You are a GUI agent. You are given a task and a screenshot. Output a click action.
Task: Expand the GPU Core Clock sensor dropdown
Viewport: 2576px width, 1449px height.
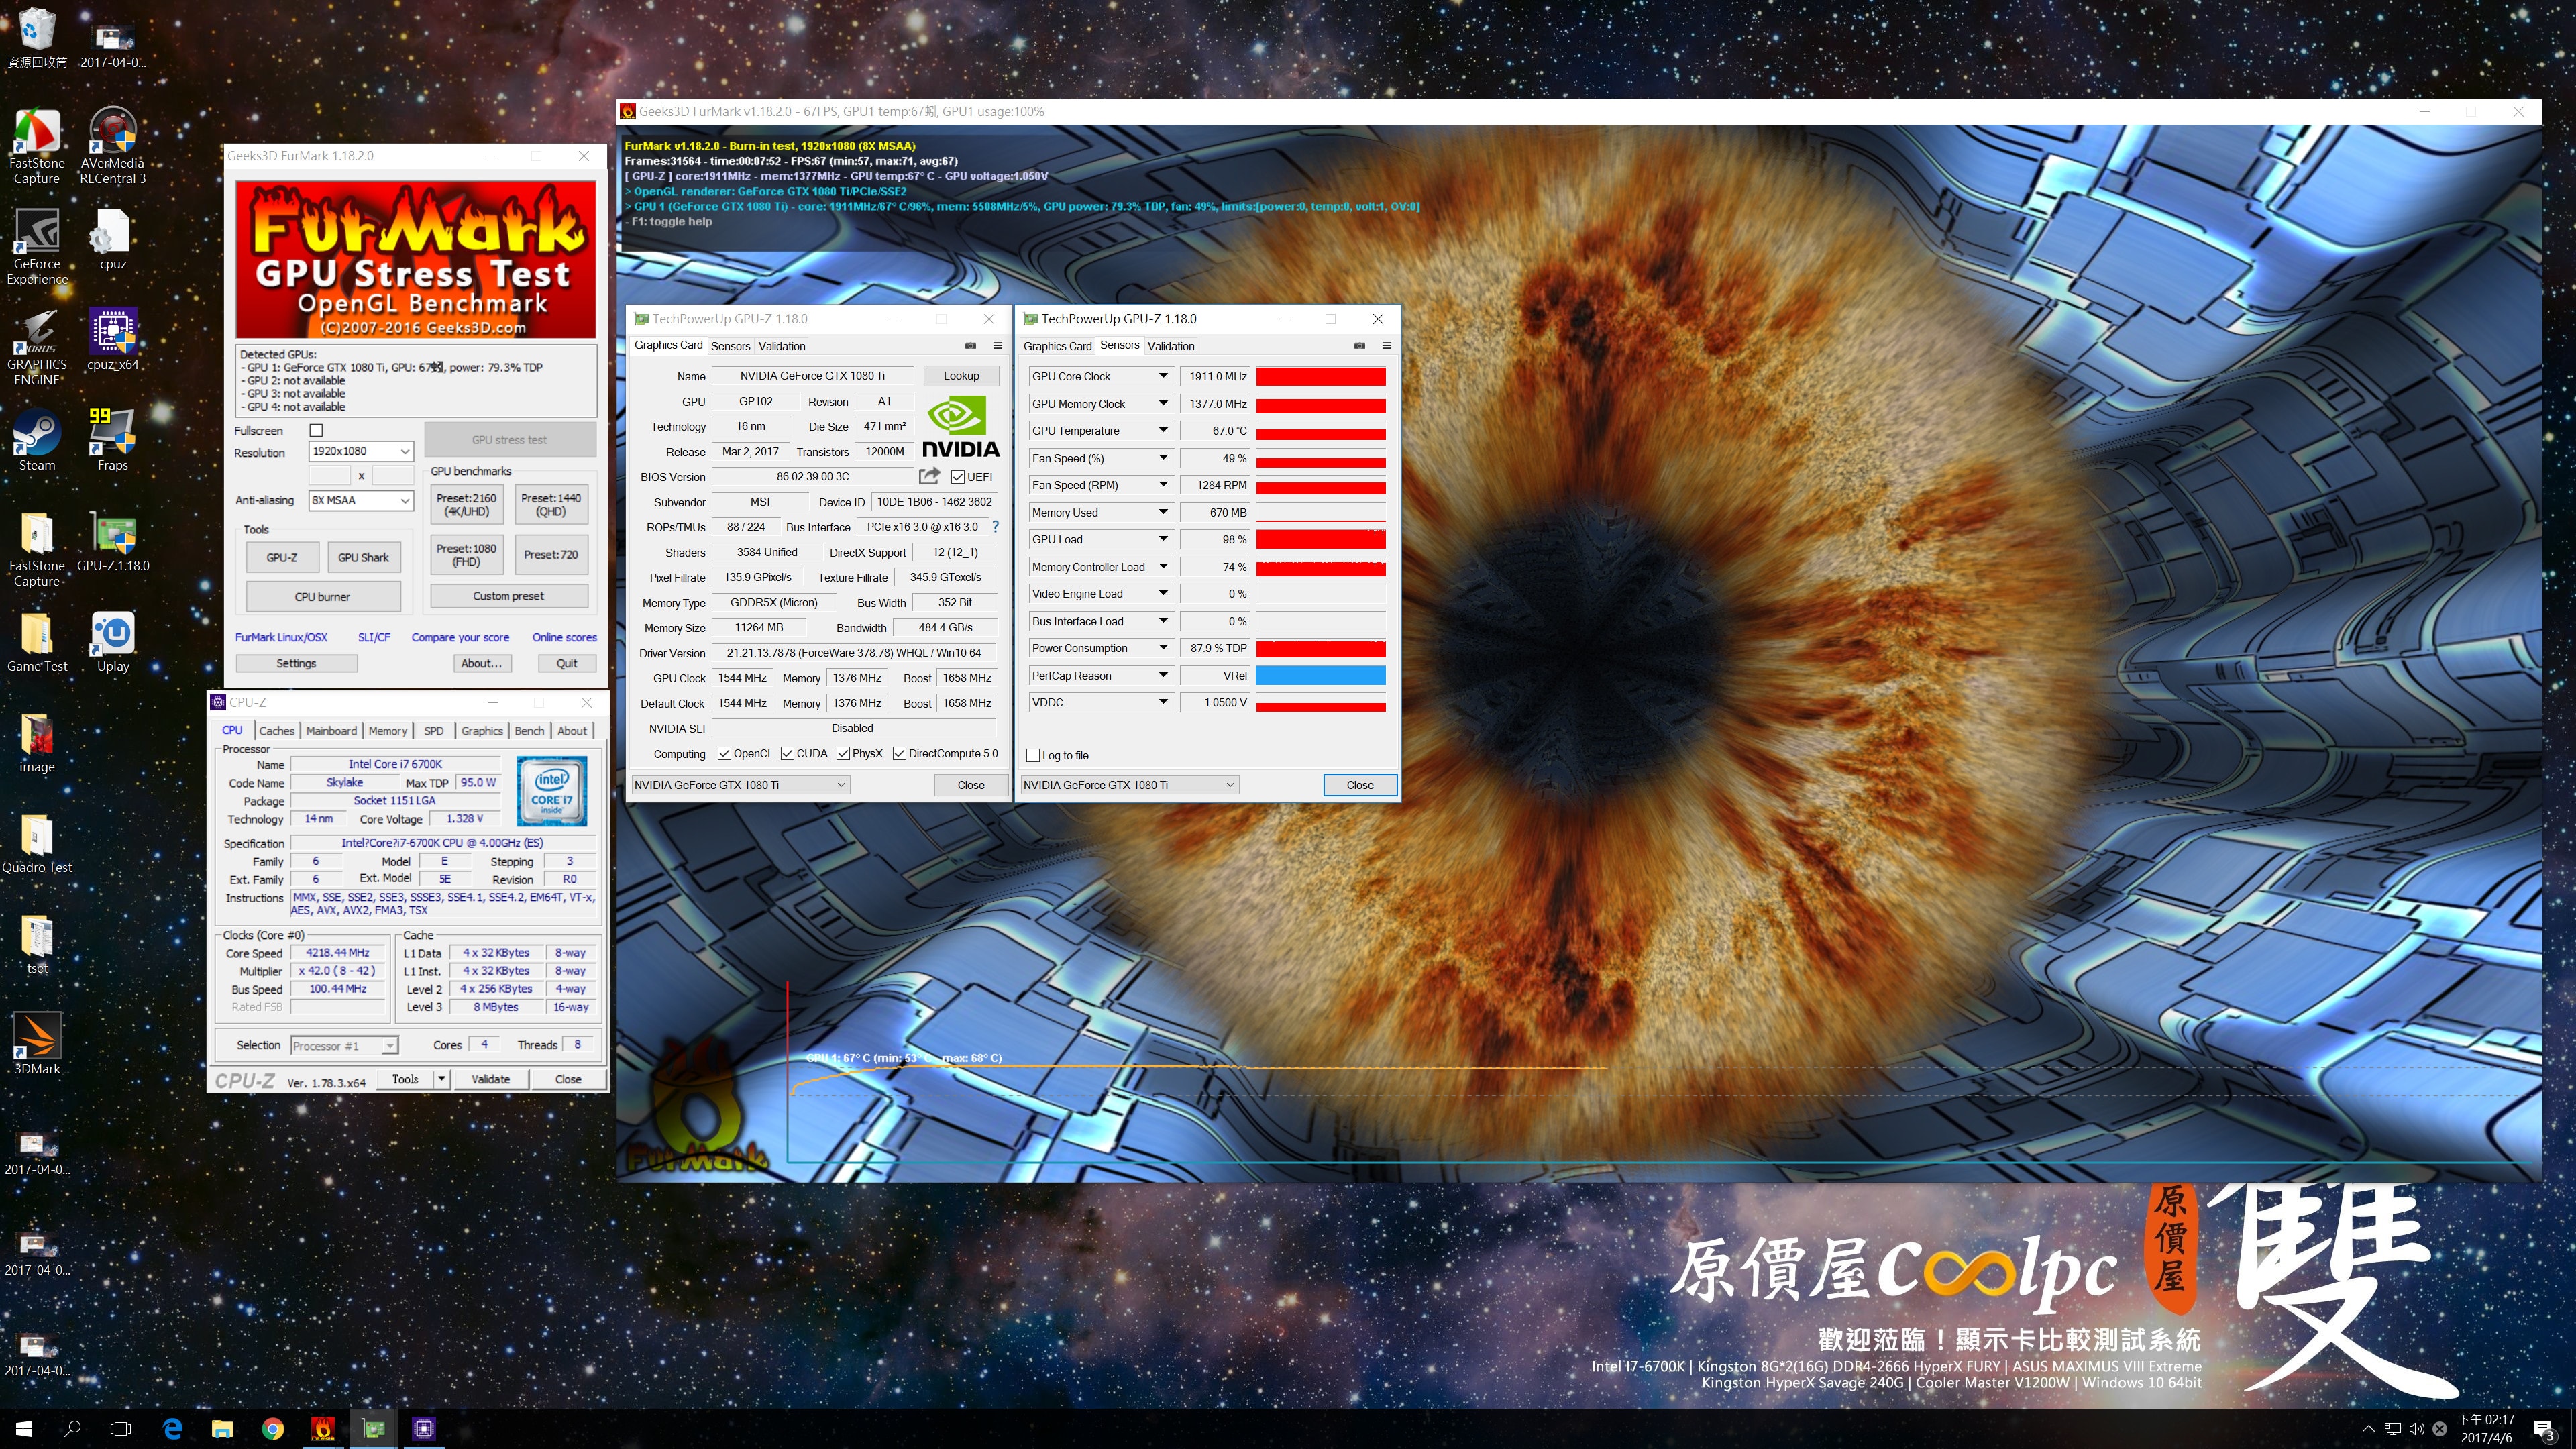(x=1163, y=376)
